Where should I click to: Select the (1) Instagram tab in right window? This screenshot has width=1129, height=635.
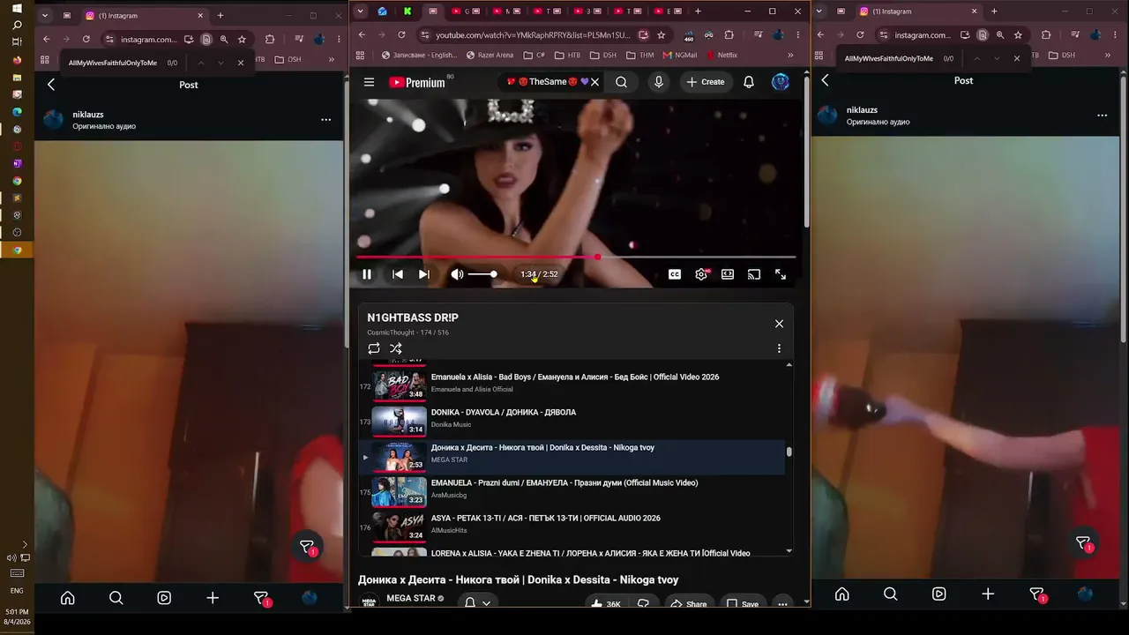919,11
